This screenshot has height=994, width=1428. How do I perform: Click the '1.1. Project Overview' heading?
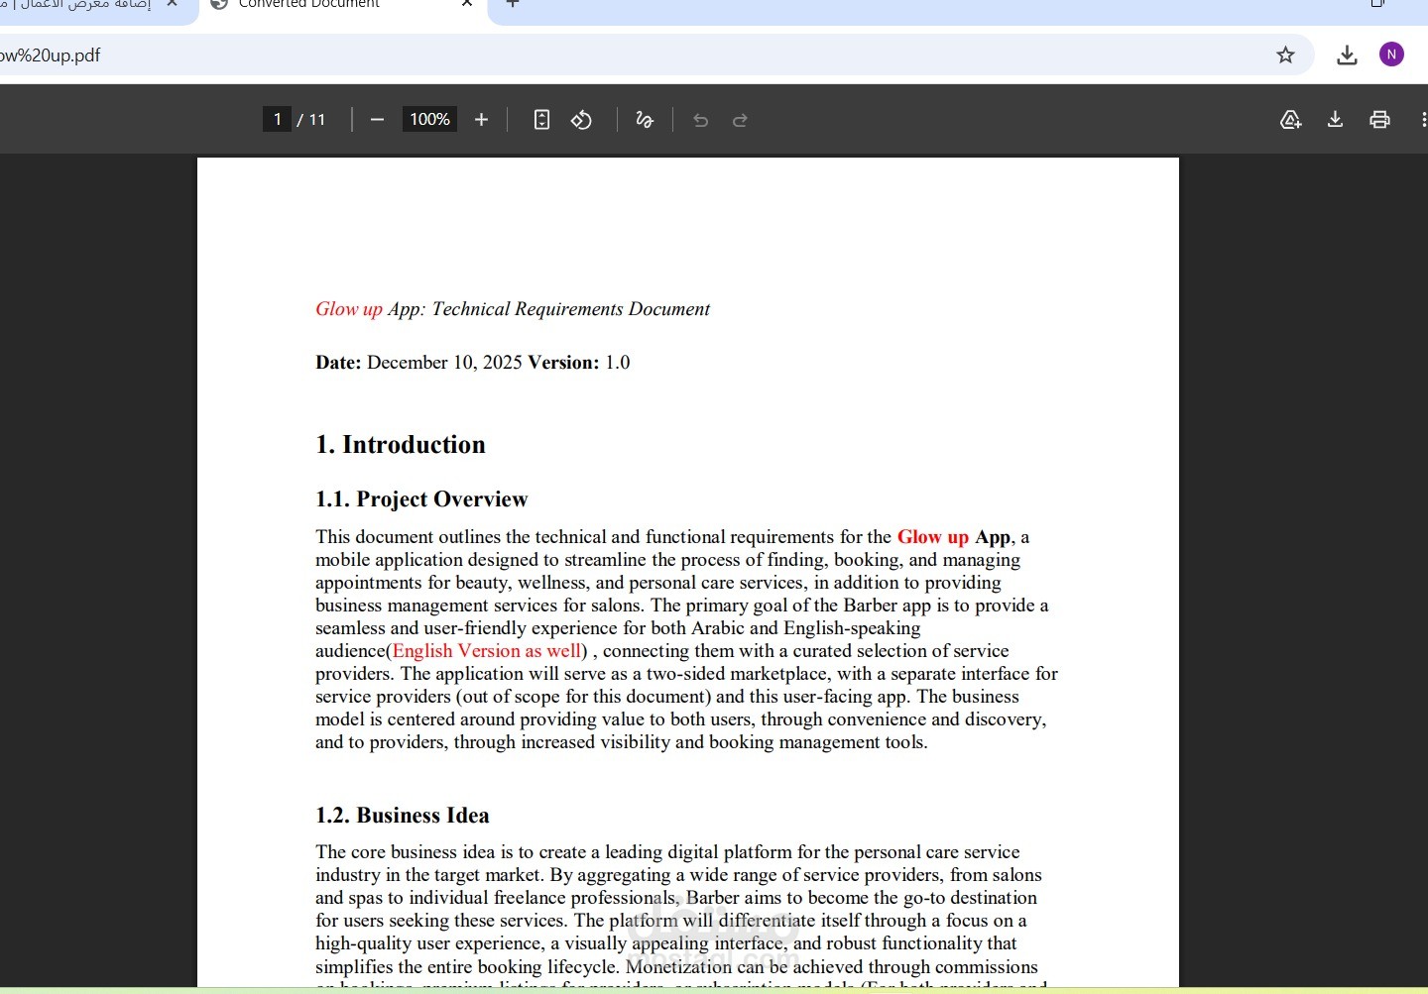421,499
